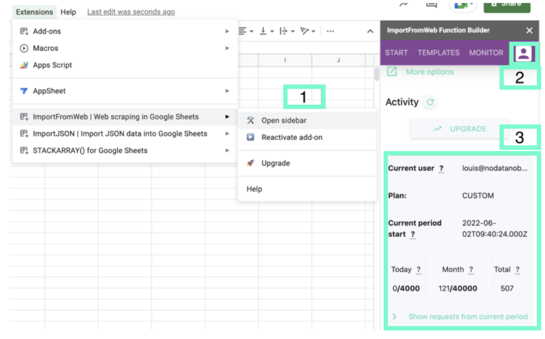Open the Apps Script editor
This screenshot has height=339, width=545.
pyautogui.click(x=52, y=65)
